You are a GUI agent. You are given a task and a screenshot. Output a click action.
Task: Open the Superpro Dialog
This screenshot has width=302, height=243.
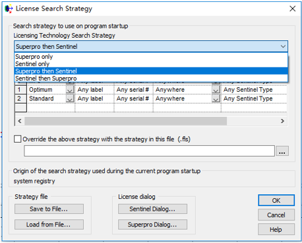tap(152, 225)
